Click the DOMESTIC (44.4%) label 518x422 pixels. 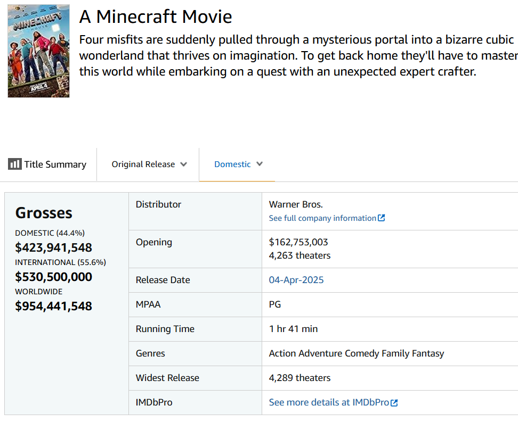coord(50,233)
